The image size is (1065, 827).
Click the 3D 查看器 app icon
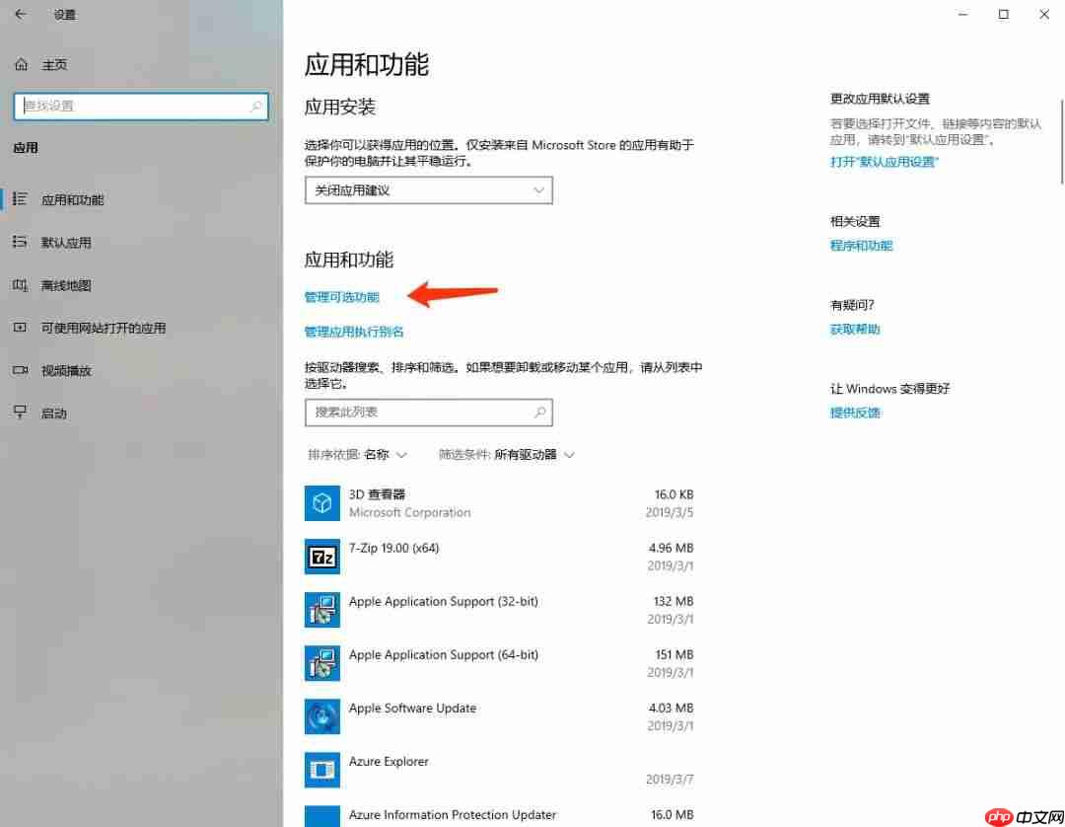pos(321,503)
